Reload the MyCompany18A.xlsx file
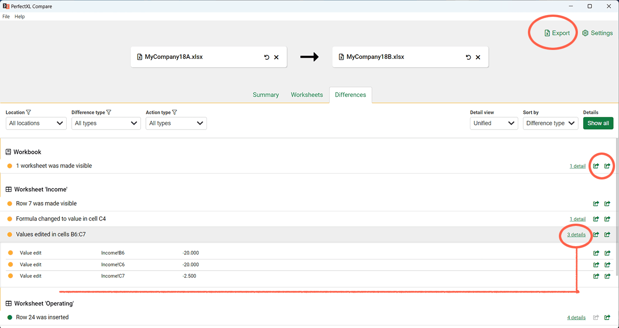The width and height of the screenshot is (619, 328). click(x=266, y=57)
